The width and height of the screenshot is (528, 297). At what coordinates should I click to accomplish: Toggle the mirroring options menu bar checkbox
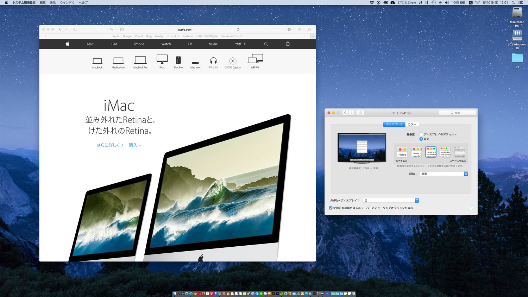click(x=331, y=208)
